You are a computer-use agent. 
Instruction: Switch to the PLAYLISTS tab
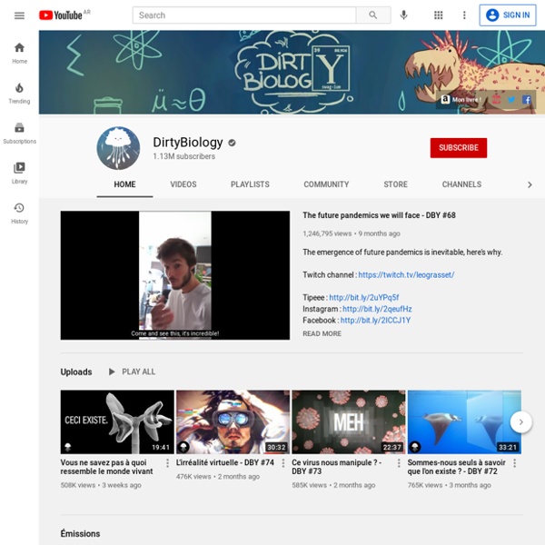pyautogui.click(x=250, y=184)
